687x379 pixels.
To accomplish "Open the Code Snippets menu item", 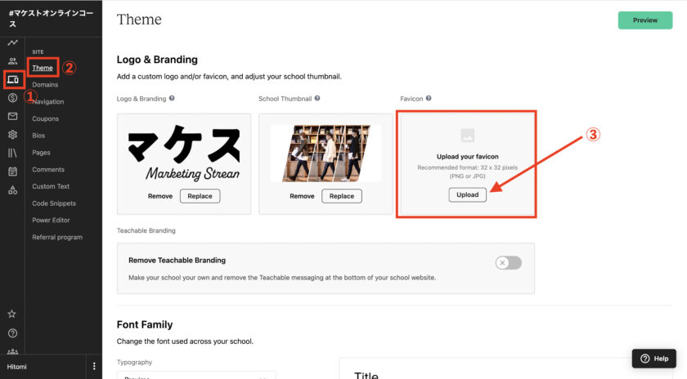I will [x=54, y=203].
